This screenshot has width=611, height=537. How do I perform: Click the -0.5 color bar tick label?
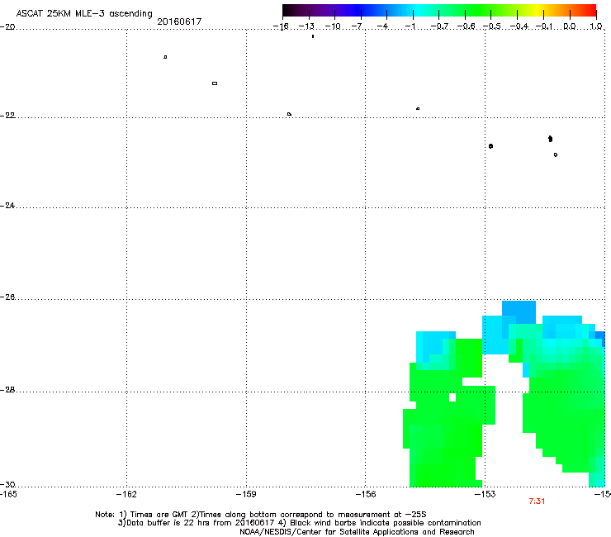[x=492, y=26]
